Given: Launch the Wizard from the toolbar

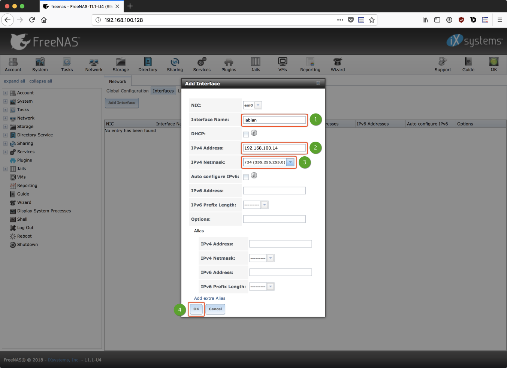Looking at the screenshot, I should pos(338,64).
